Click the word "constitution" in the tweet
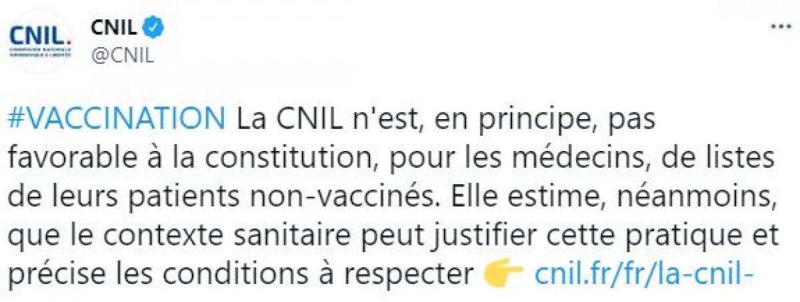This screenshot has width=800, height=302. pos(267,160)
